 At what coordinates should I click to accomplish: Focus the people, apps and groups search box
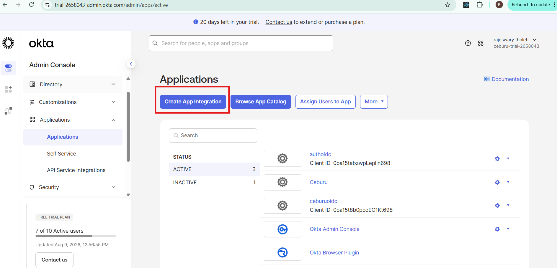pyautogui.click(x=241, y=43)
